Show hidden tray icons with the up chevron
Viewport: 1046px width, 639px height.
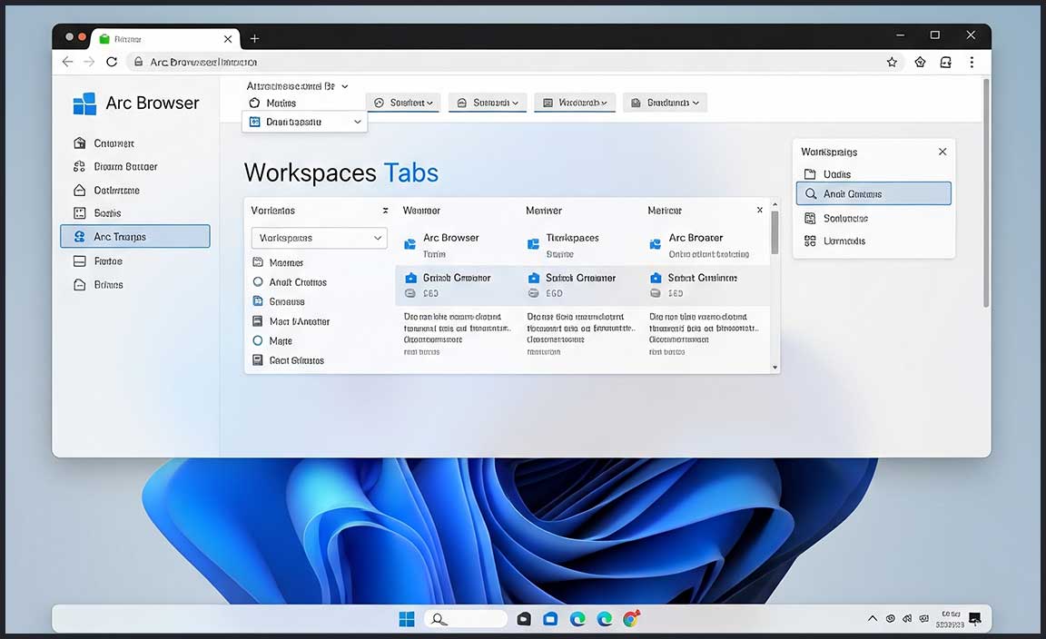[x=872, y=618]
